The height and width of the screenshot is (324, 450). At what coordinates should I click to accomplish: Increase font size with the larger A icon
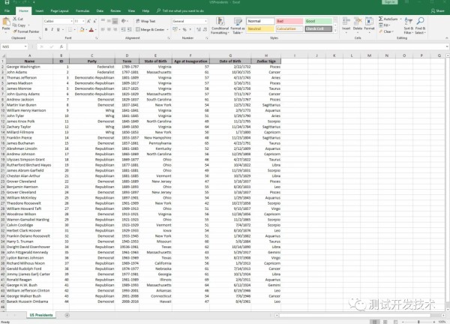(88, 21)
